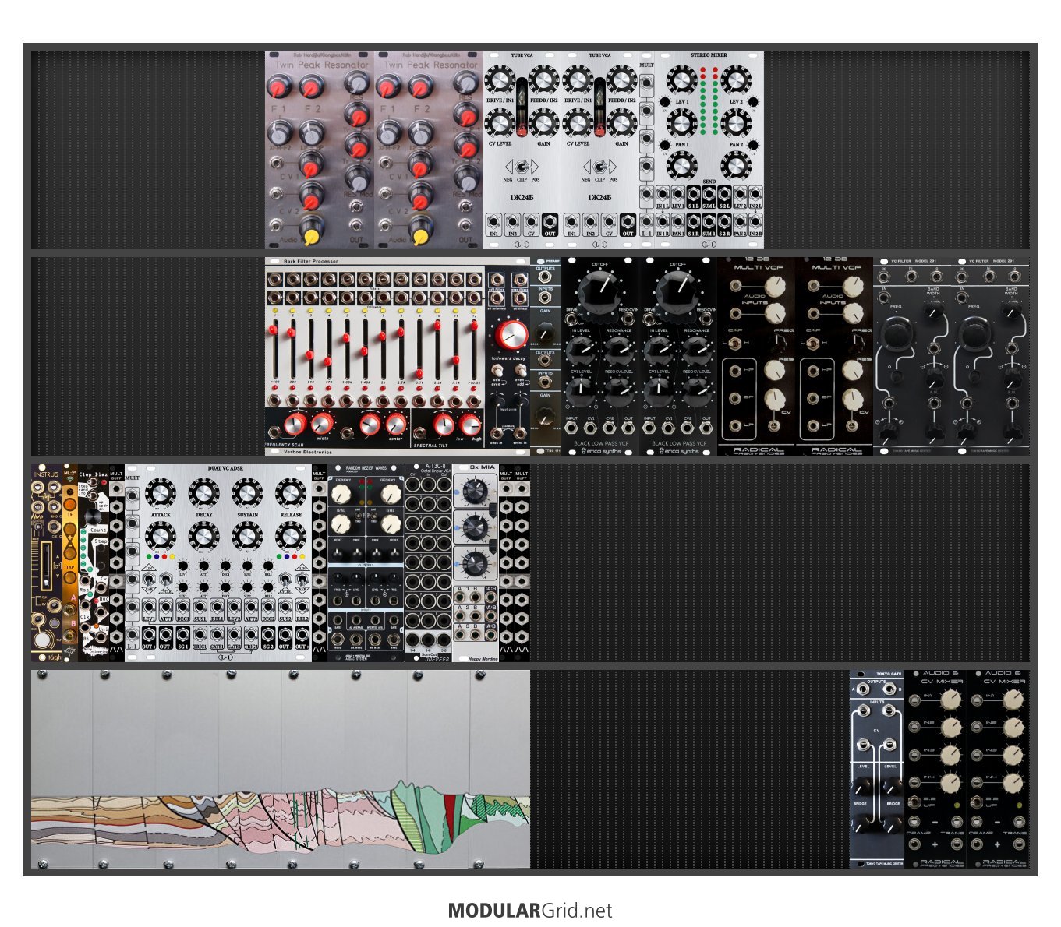Click width knob on Bark Filter Processor

point(323,423)
